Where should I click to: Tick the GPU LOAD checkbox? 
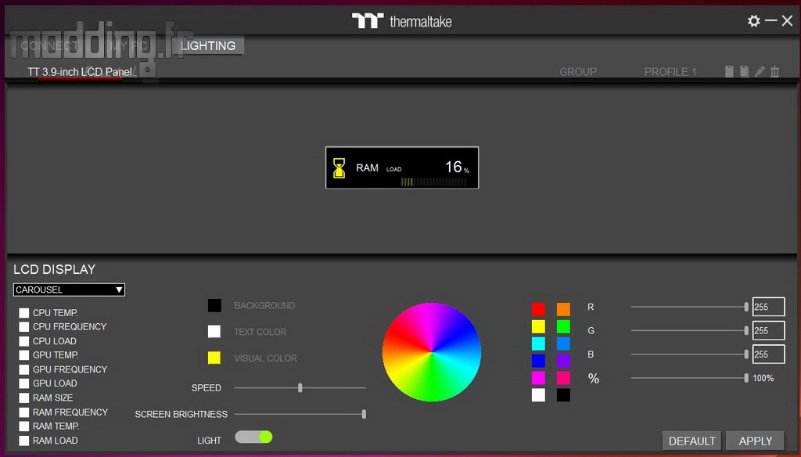pos(24,383)
